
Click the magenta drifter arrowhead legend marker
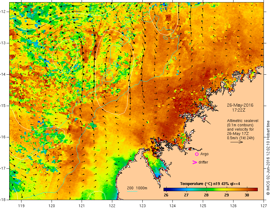click(x=195, y=162)
